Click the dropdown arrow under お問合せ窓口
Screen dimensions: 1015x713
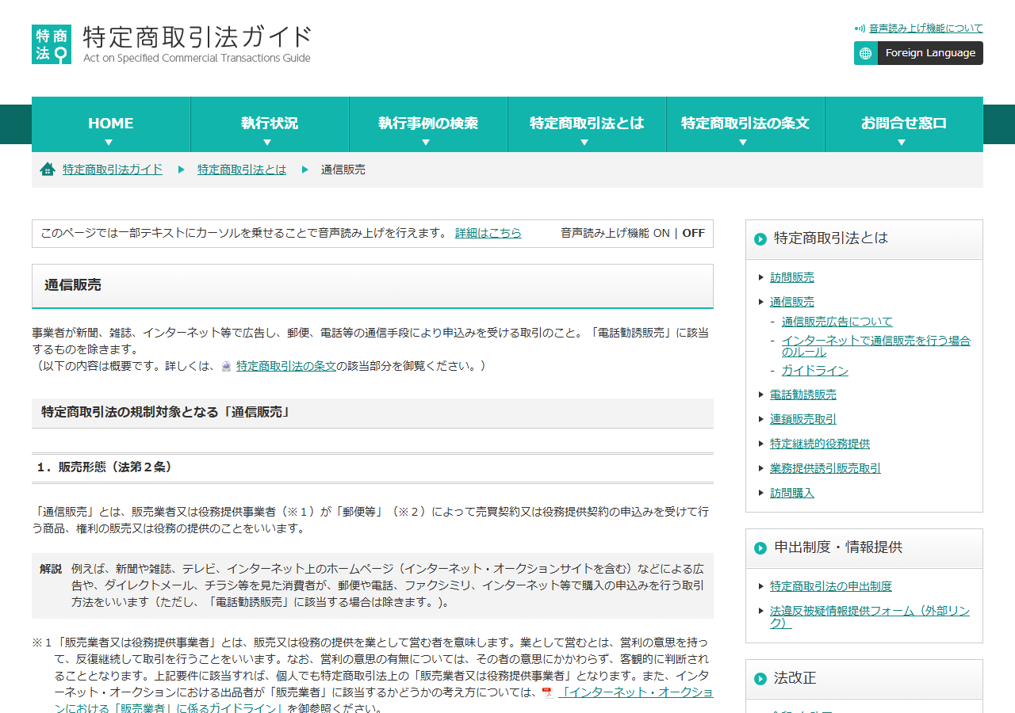point(902,143)
